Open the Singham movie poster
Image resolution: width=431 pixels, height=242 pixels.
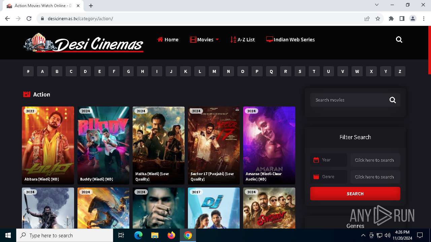pos(269,208)
